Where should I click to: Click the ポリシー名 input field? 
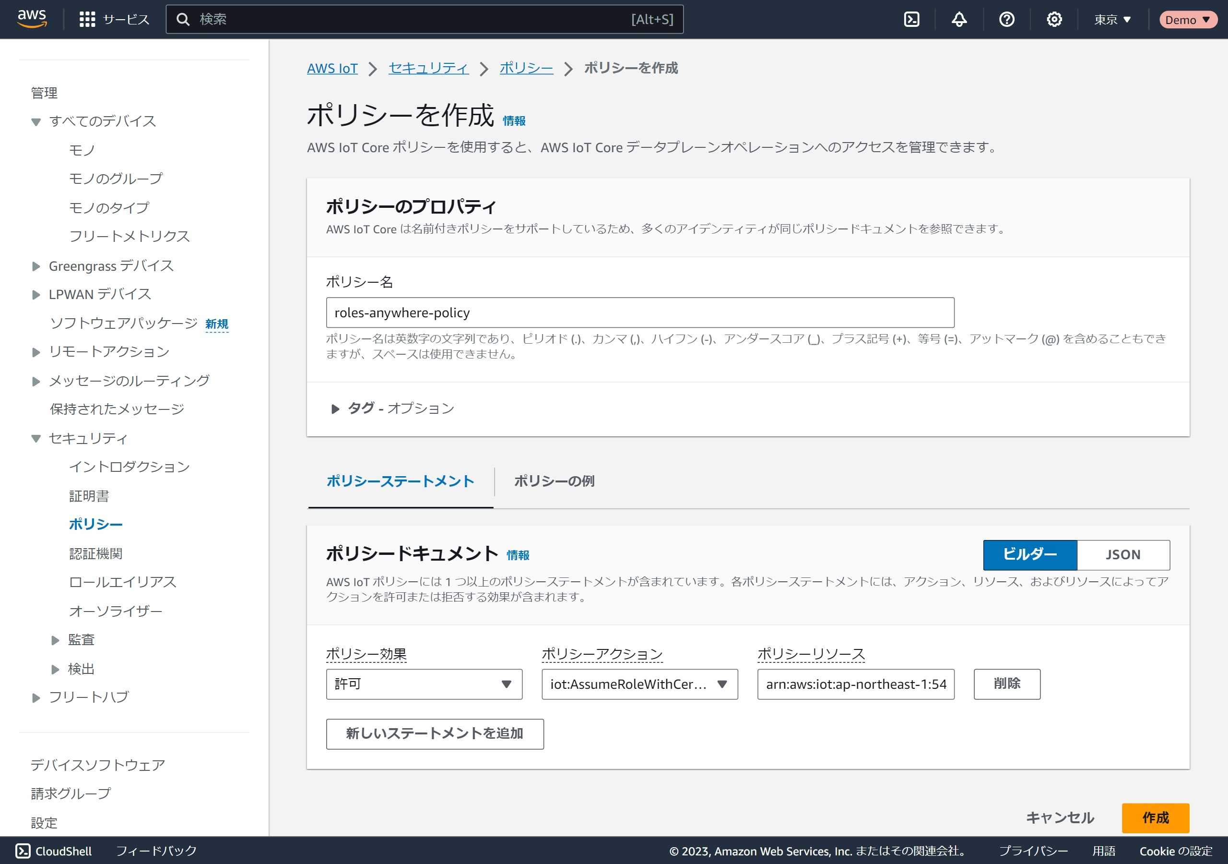click(x=640, y=312)
